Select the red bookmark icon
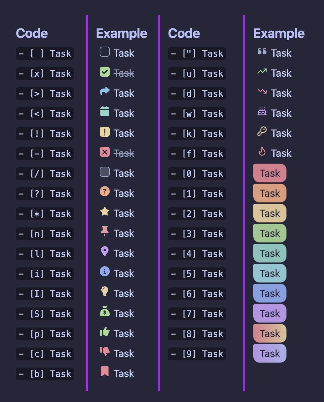This screenshot has width=324, height=402. (105, 372)
